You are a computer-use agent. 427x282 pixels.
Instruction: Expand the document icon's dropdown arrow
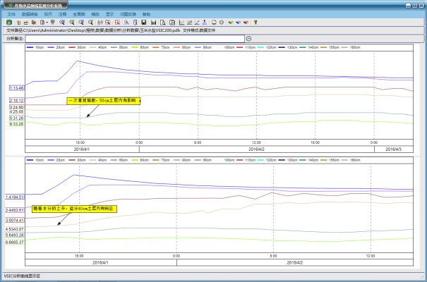47,23
